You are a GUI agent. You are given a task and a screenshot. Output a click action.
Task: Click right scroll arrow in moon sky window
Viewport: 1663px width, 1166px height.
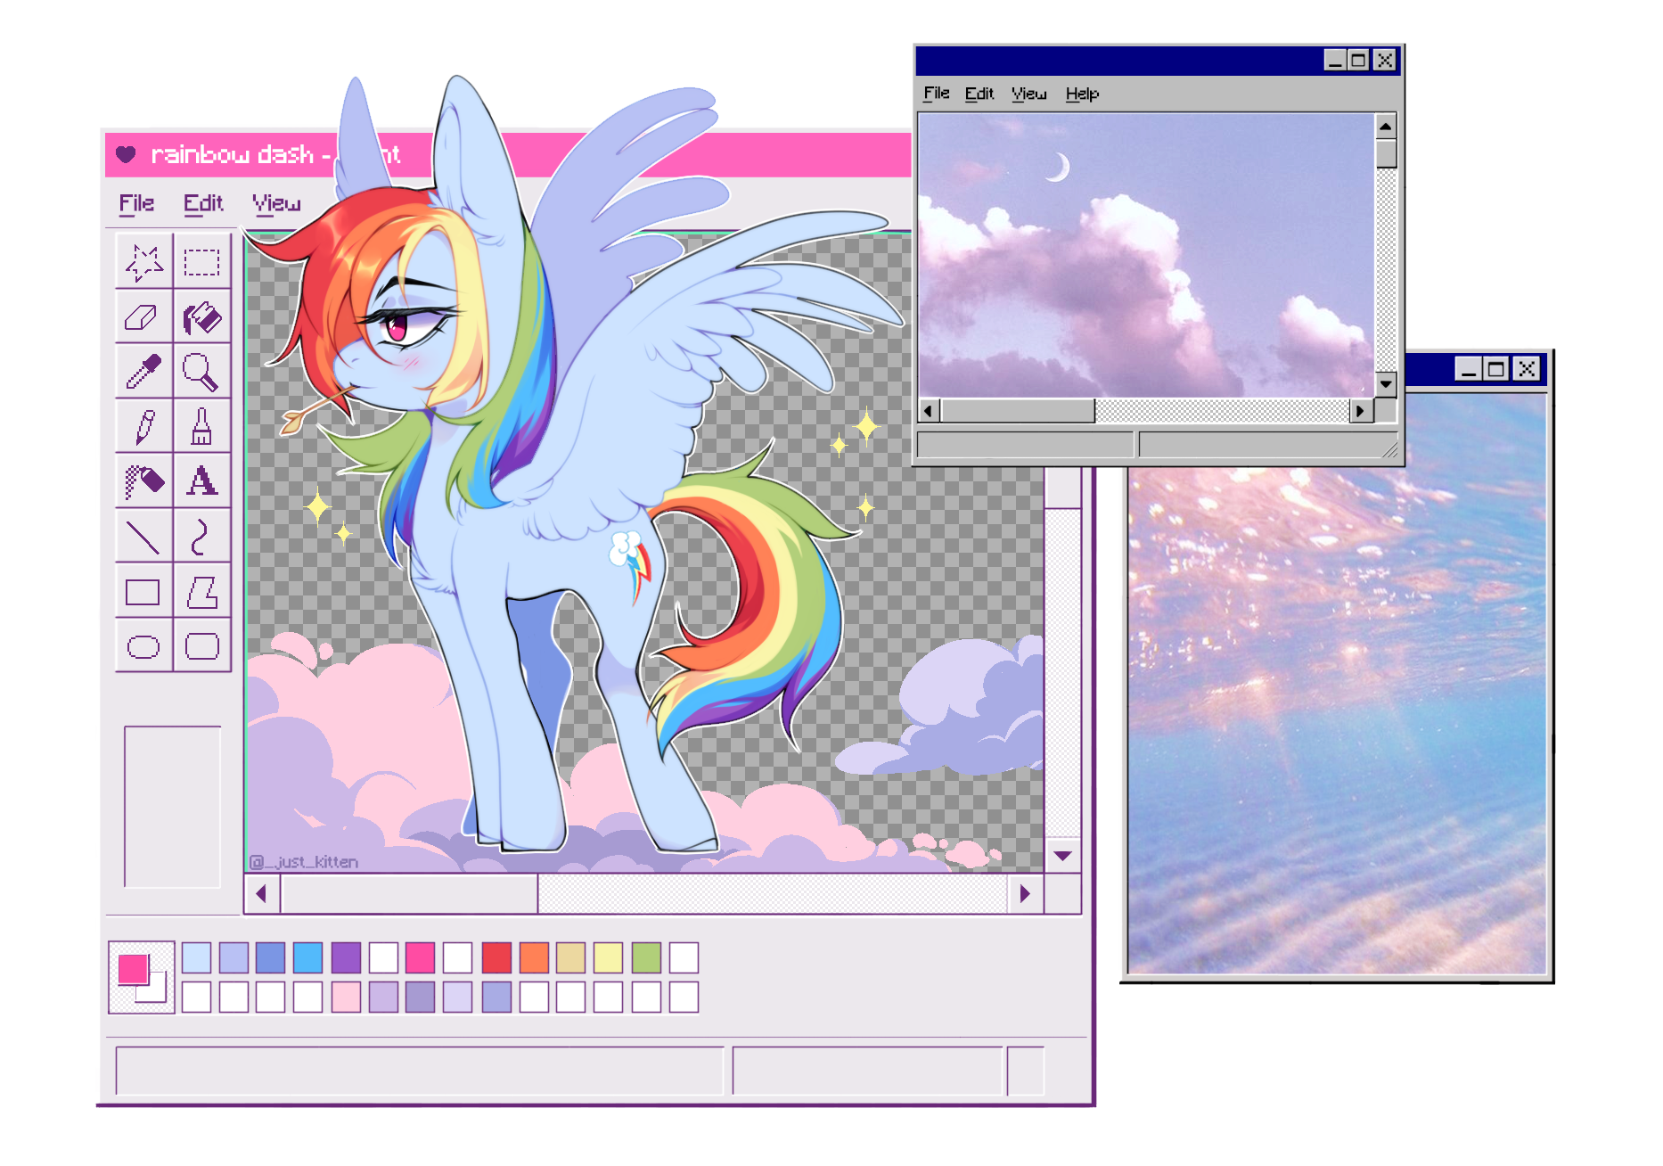pyautogui.click(x=1360, y=411)
